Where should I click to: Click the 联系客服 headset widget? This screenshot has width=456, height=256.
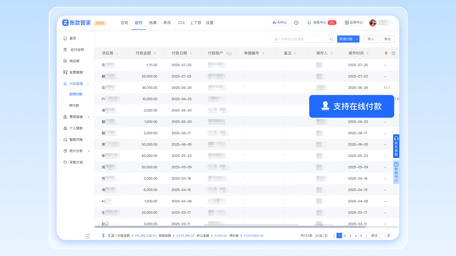tap(396, 146)
